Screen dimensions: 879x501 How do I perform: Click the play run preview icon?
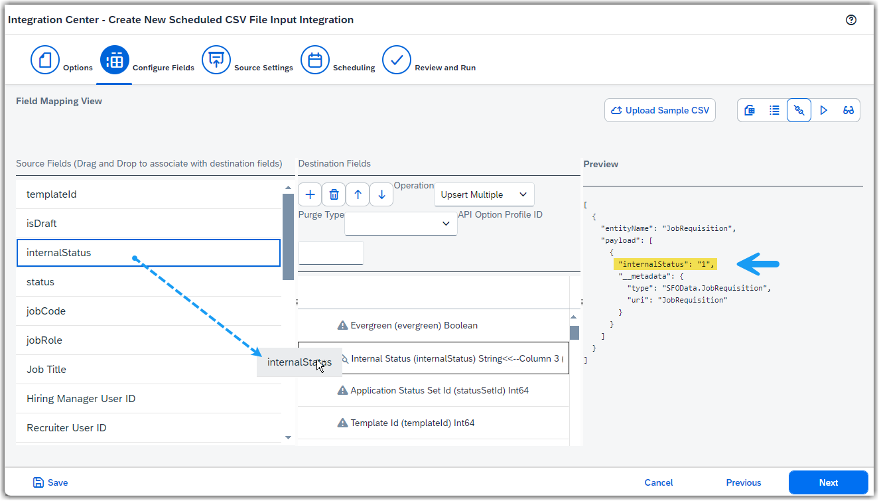point(824,110)
